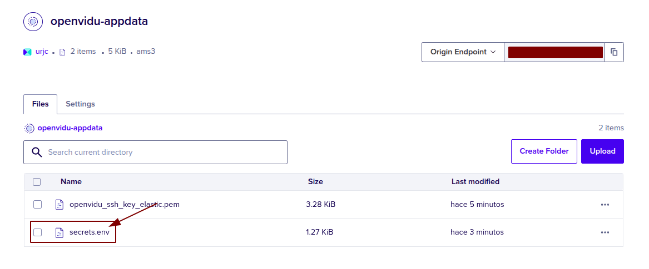The image size is (649, 269).
Task: Focus the Search current directory field
Action: 164,152
